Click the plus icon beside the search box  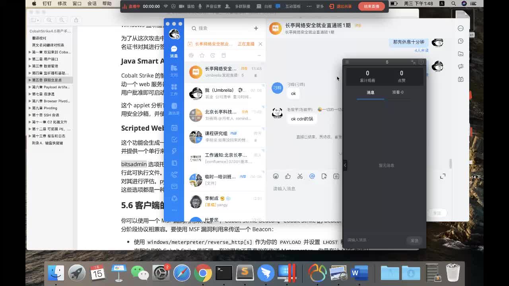point(256,28)
